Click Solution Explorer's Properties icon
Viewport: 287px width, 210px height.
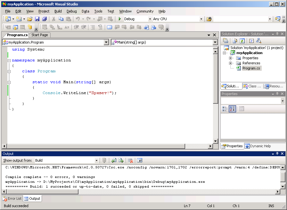[225, 41]
